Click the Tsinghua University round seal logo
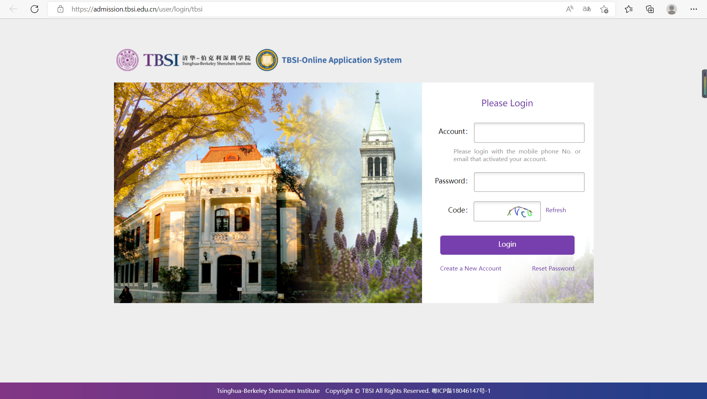707x399 pixels. tap(127, 60)
